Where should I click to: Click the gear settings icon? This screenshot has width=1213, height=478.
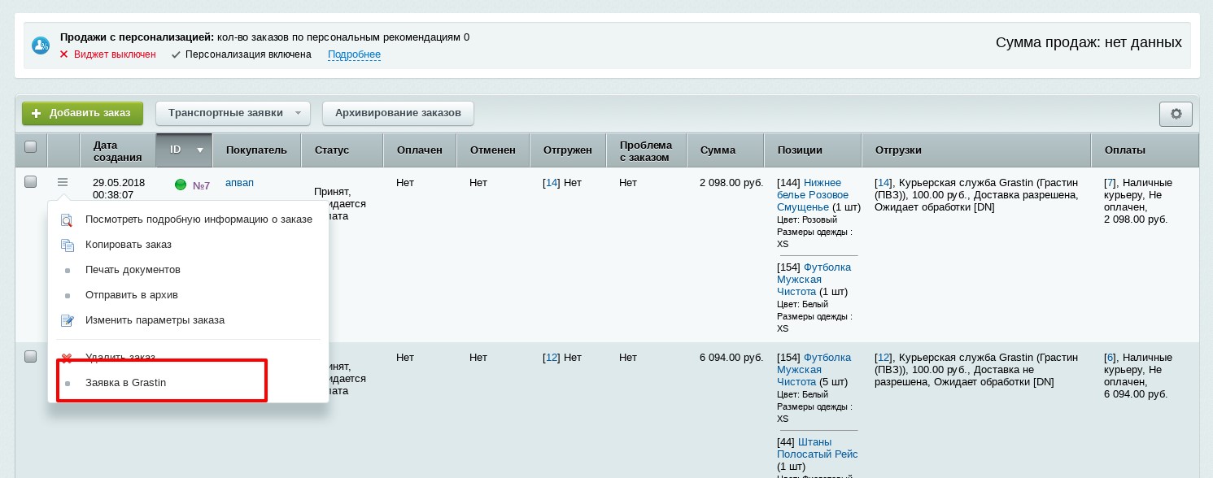click(x=1176, y=114)
